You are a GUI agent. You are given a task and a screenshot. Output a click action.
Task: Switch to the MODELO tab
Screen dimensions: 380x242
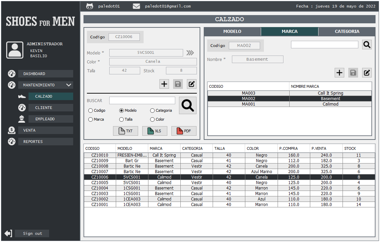(232, 32)
